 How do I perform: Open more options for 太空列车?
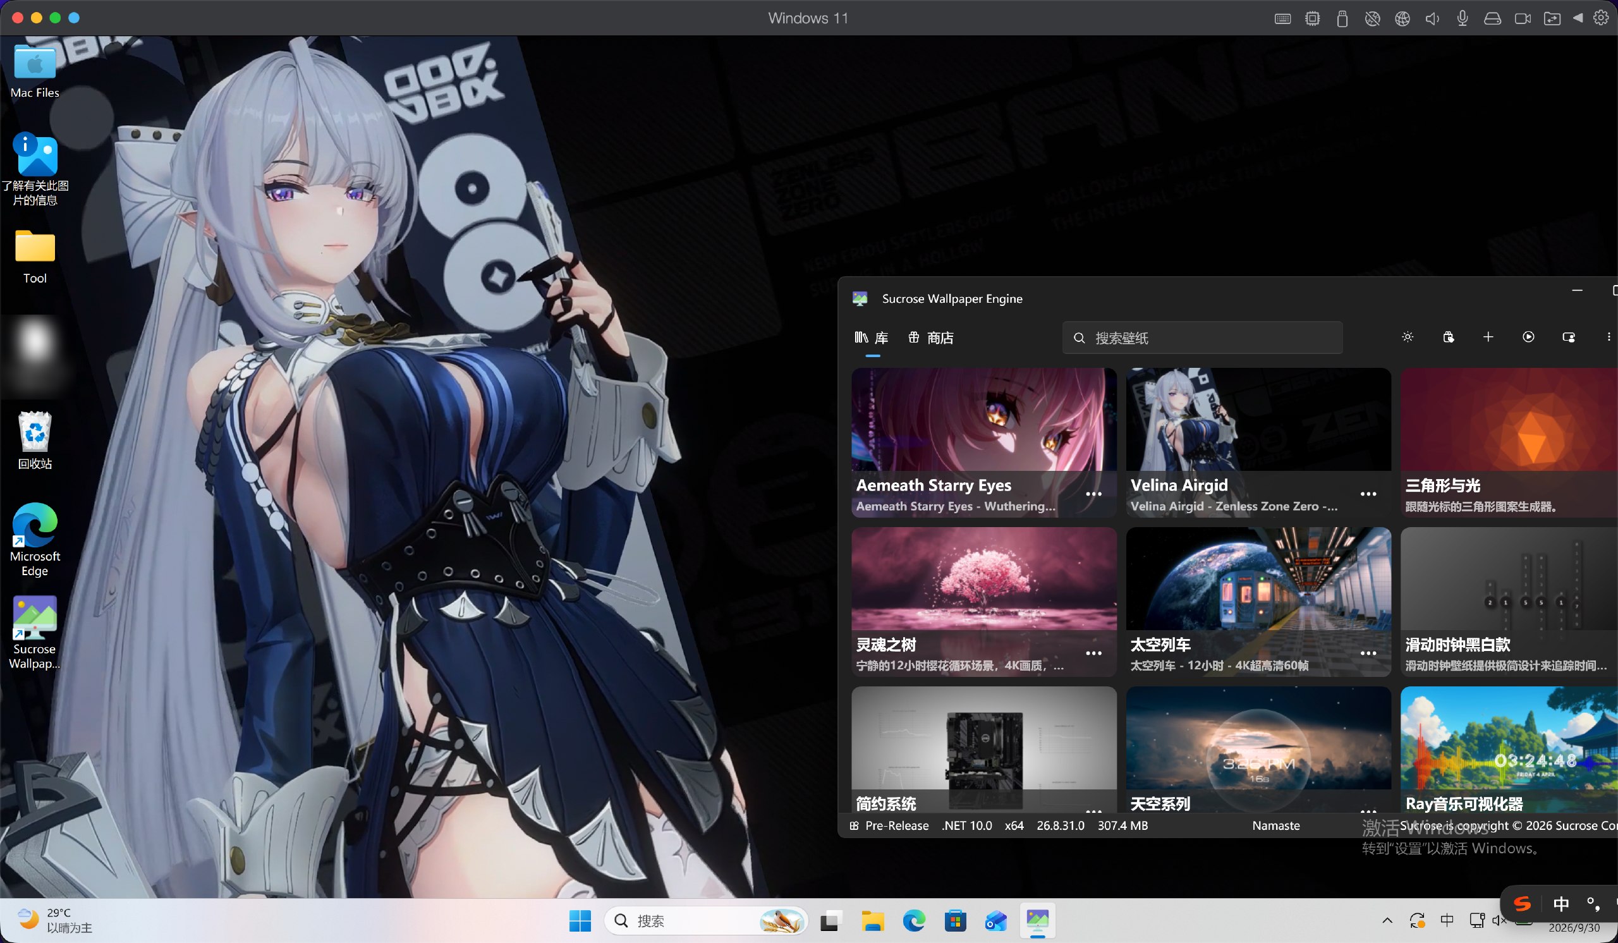1368,654
